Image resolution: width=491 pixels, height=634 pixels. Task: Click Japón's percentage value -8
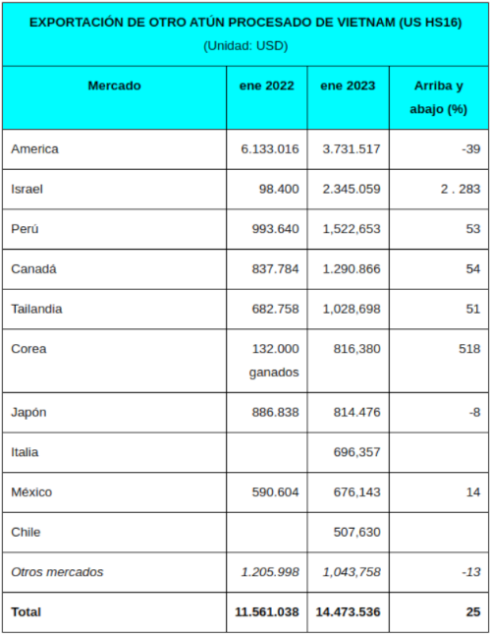click(474, 413)
